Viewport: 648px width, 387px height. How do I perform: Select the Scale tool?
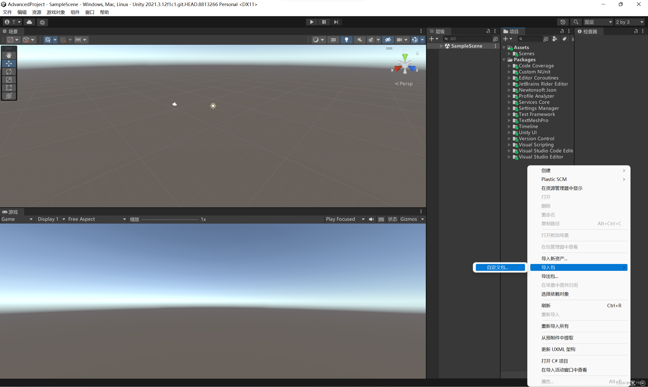tap(9, 79)
